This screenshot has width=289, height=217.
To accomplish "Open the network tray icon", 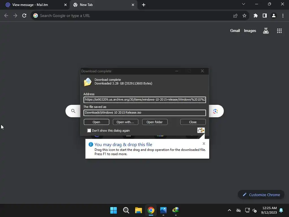I will click(247, 210).
